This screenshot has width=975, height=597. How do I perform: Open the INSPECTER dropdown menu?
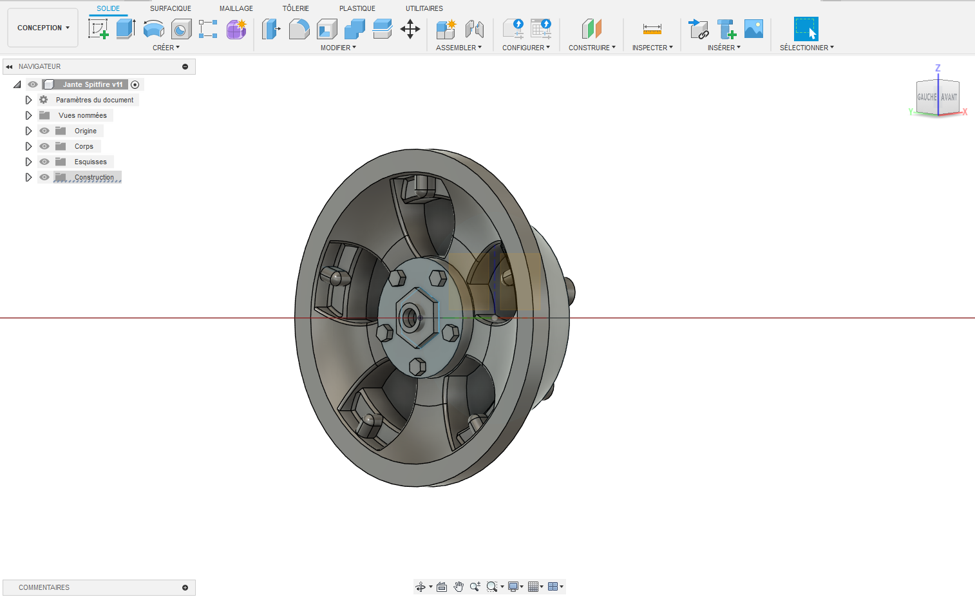[652, 48]
